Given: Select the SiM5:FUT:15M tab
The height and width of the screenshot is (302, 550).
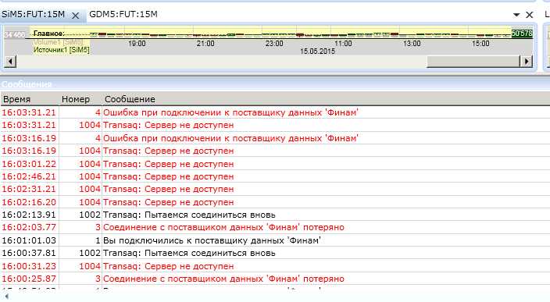Looking at the screenshot, I should click(34, 14).
